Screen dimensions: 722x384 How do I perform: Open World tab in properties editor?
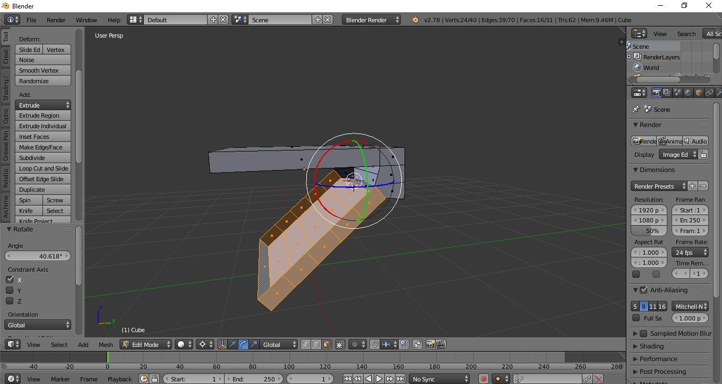(688, 93)
